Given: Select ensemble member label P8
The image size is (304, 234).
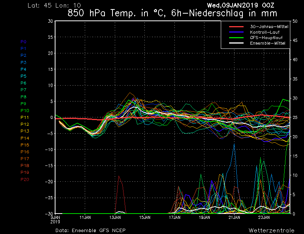Looking at the screenshot, I should click(x=24, y=97).
